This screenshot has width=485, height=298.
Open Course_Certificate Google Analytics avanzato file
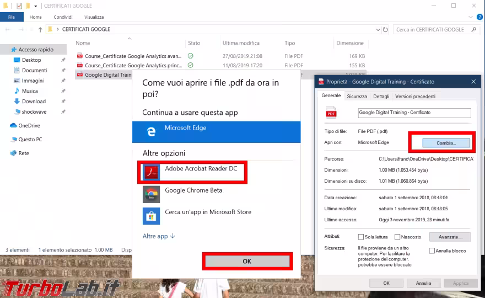coord(132,56)
